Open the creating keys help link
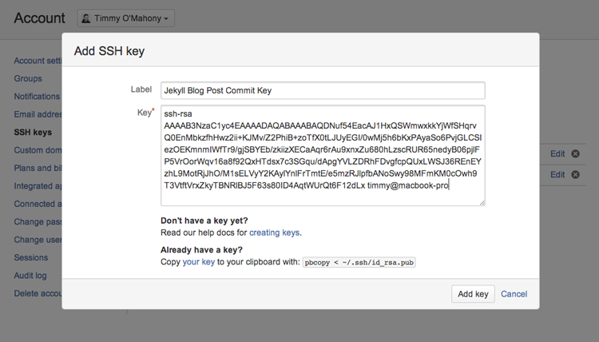This screenshot has width=599, height=342. (274, 233)
